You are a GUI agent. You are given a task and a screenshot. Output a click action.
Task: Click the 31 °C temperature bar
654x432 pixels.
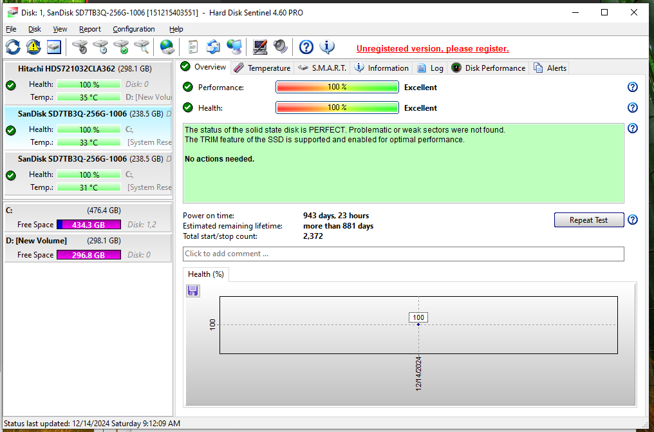tap(88, 187)
